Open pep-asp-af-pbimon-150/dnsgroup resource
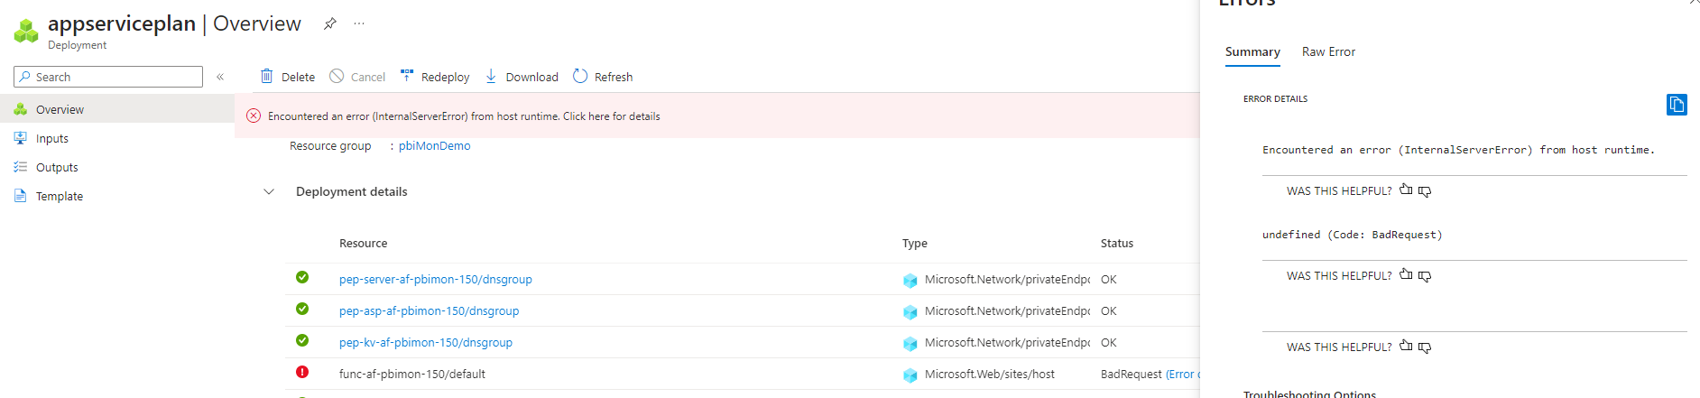The width and height of the screenshot is (1700, 398). coord(429,310)
